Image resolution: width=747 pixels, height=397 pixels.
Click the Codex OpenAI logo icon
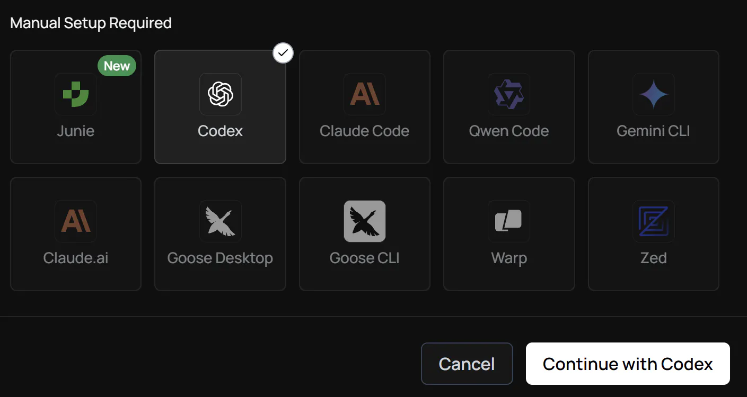[221, 94]
